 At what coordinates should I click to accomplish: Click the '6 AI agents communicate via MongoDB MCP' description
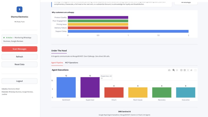(x=81, y=56)
